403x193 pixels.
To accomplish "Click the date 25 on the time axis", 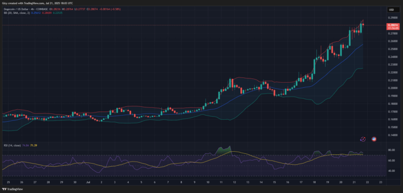I will coord(8,182).
